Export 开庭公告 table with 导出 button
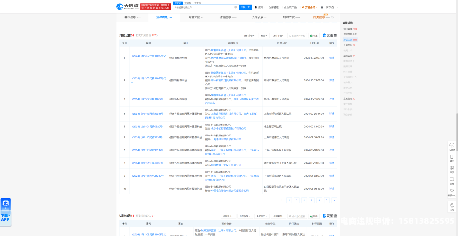The height and width of the screenshot is (236, 458). click(314, 35)
